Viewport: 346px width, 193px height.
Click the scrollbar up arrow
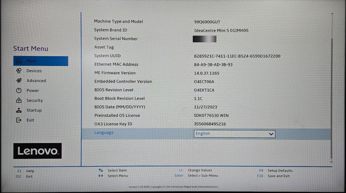[x=332, y=14]
